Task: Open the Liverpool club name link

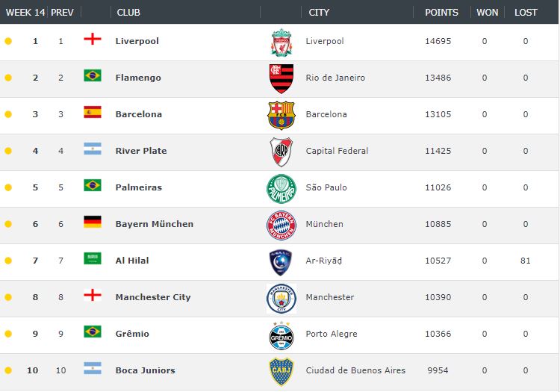Action: (x=137, y=41)
